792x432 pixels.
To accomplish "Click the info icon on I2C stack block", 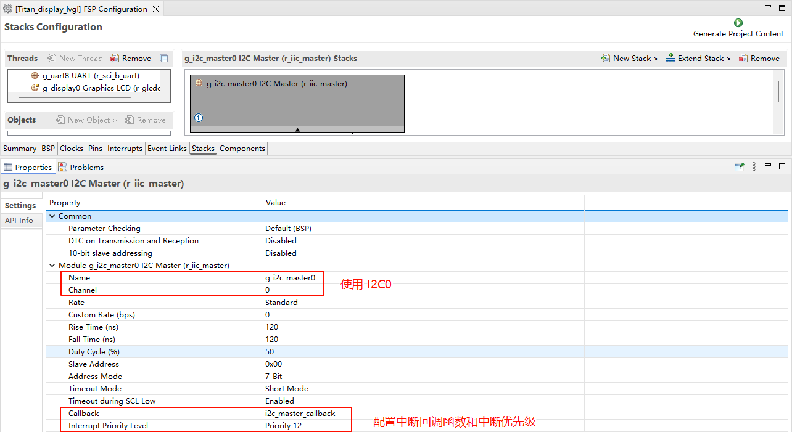I will click(x=199, y=118).
